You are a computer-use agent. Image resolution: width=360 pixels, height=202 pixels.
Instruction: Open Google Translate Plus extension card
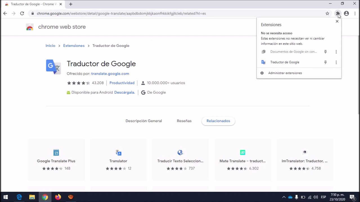tap(56, 159)
